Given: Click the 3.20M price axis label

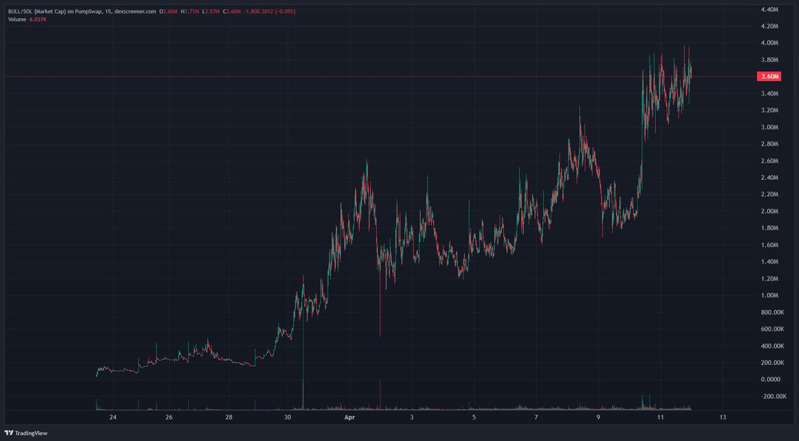Looking at the screenshot, I should [769, 110].
